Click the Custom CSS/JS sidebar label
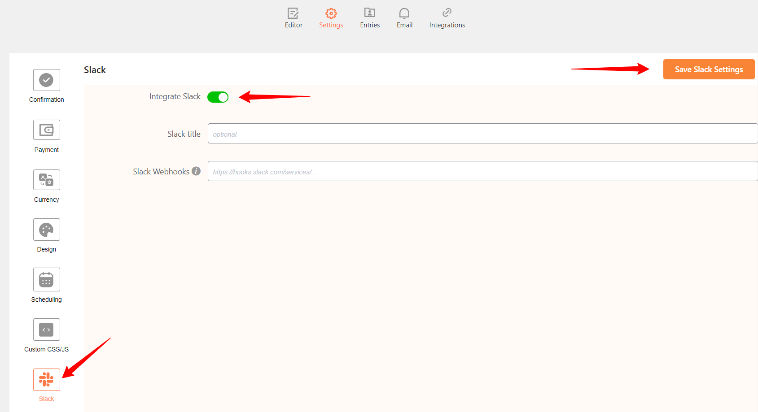This screenshot has width=758, height=412. 47,349
